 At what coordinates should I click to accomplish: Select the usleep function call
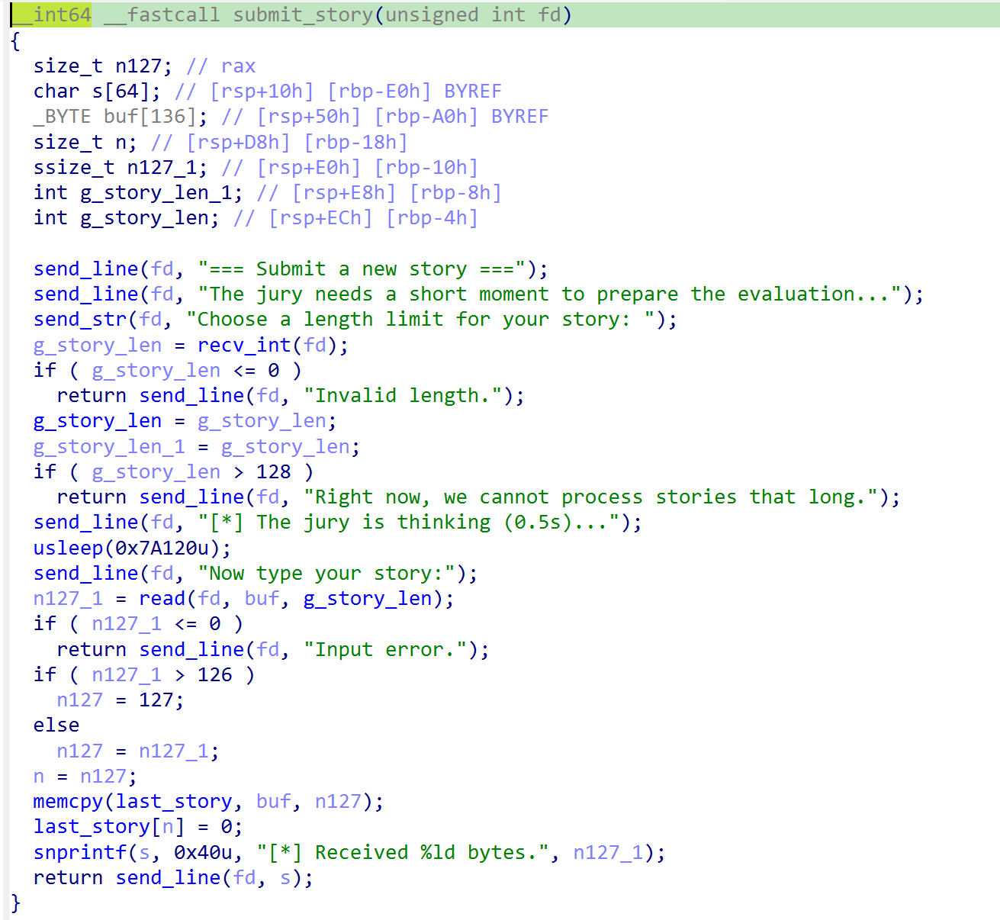pos(68,548)
